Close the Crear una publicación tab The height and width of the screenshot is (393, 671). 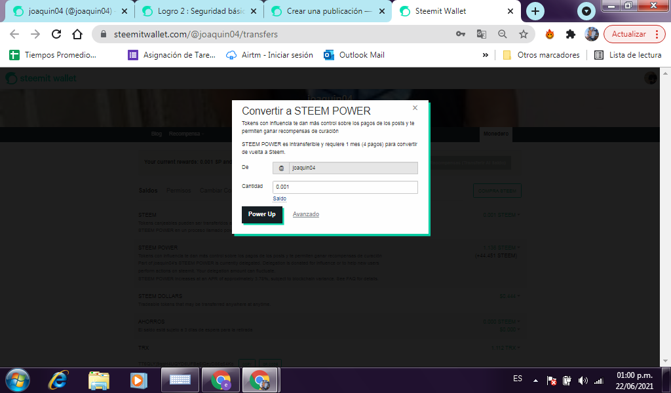[382, 12]
